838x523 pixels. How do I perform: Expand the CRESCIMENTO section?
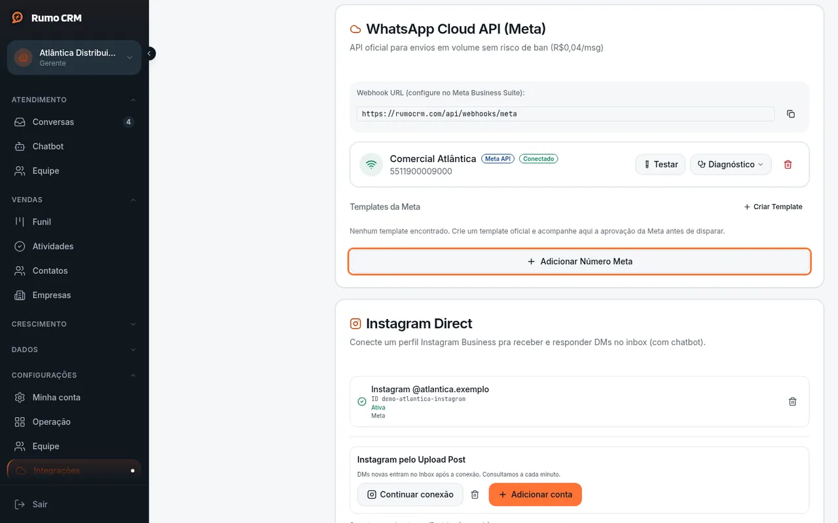pyautogui.click(x=74, y=324)
